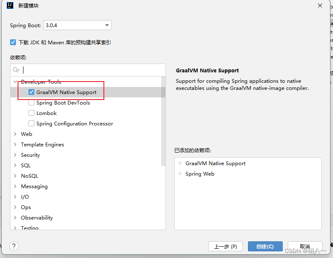This screenshot has height=258, width=333.
Task: Select the SQL tree label
Action: [26, 165]
